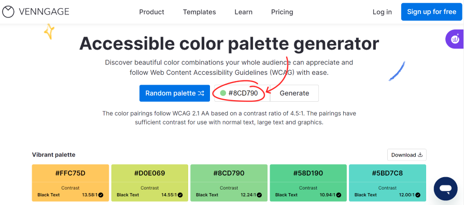The width and height of the screenshot is (464, 205).
Task: Select the #D0E069 lime swatch
Action: (x=150, y=183)
